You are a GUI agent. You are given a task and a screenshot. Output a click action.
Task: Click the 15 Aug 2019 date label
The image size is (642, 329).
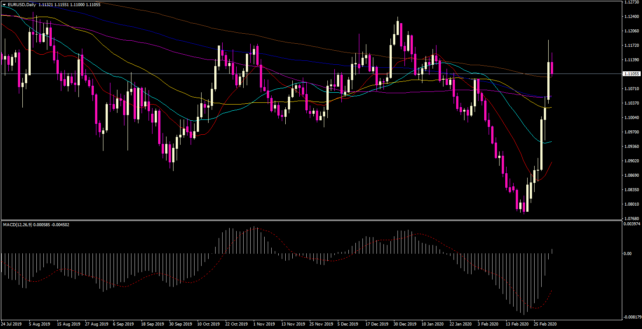[68, 325]
